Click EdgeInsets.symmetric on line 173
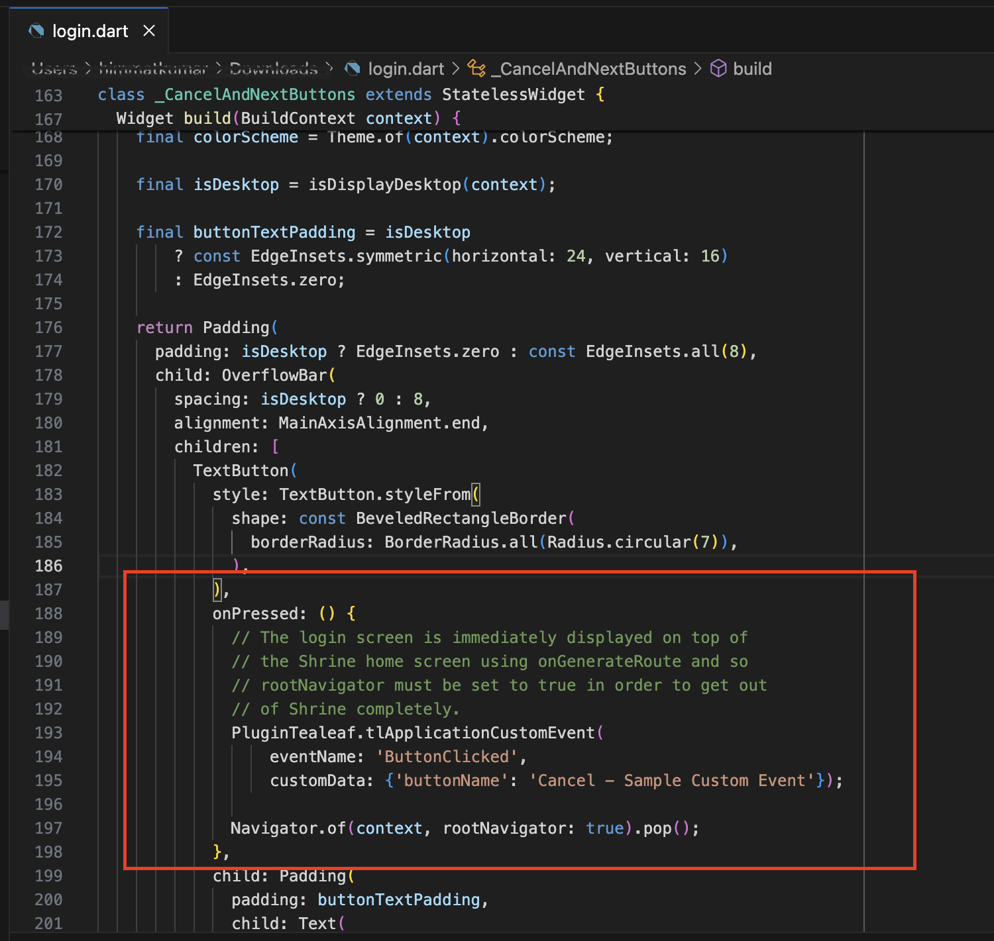The image size is (994, 941). (x=346, y=256)
